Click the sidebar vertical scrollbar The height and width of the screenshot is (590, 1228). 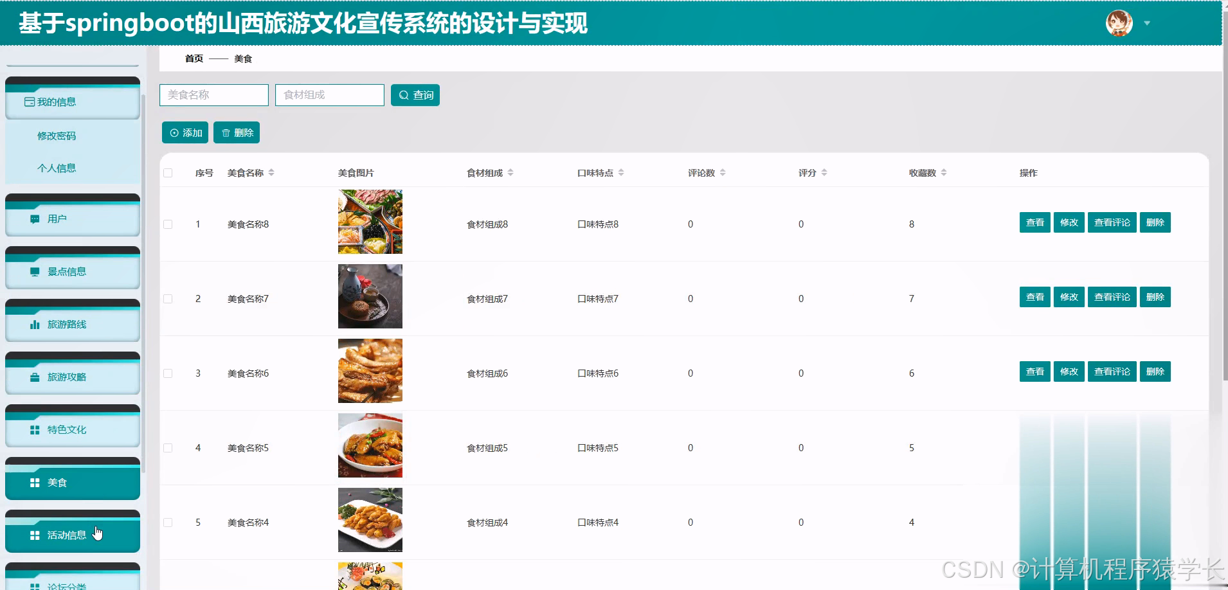click(x=143, y=283)
